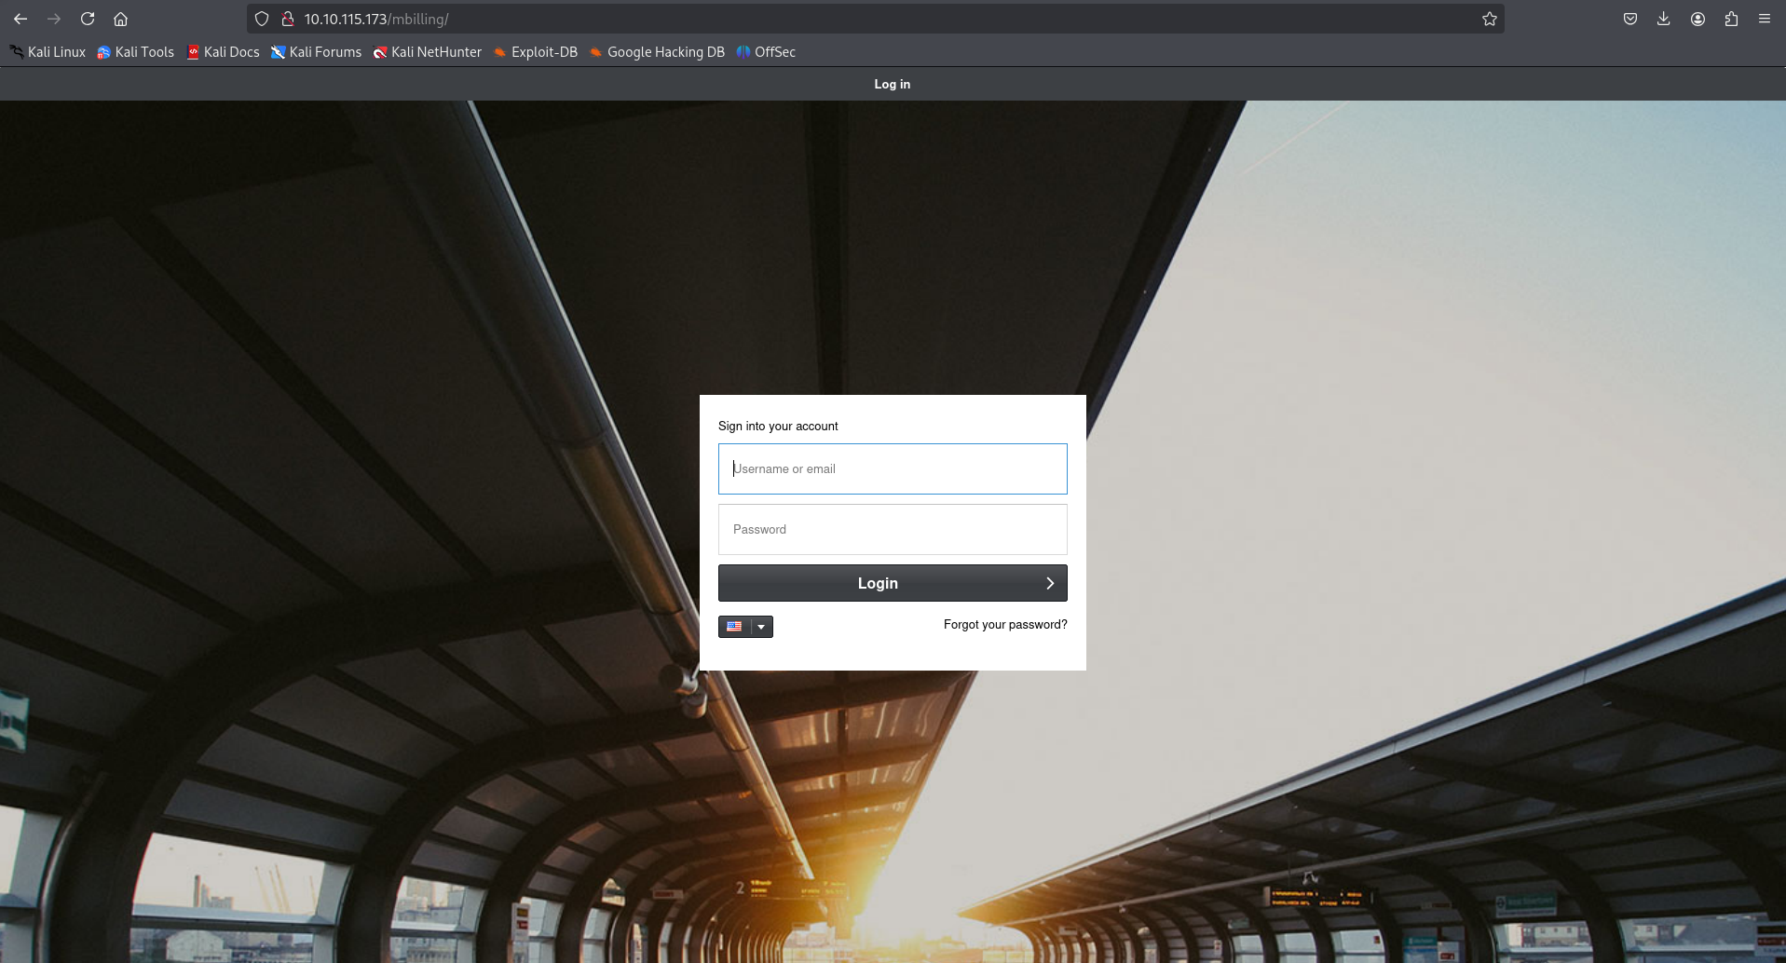Open the Kali Forums bookmark
This screenshot has height=963, width=1786.
point(317,52)
